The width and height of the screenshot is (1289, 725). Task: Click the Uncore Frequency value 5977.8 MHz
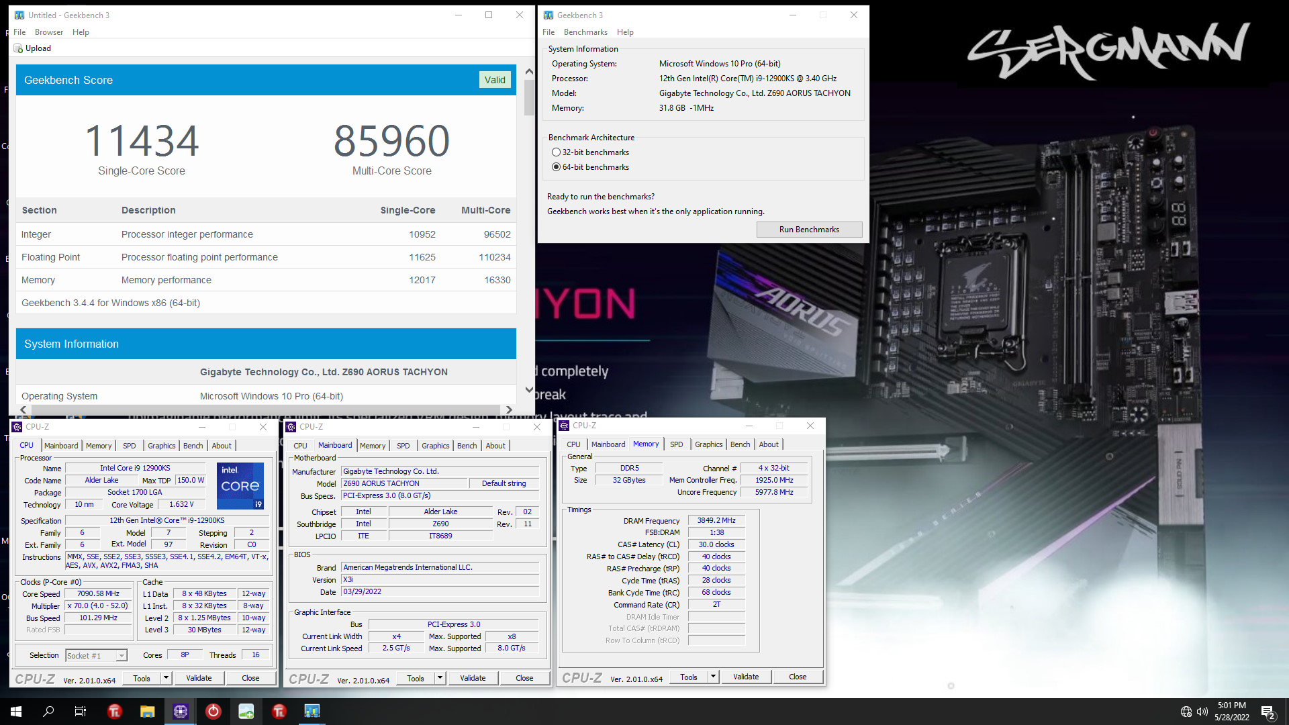(774, 493)
